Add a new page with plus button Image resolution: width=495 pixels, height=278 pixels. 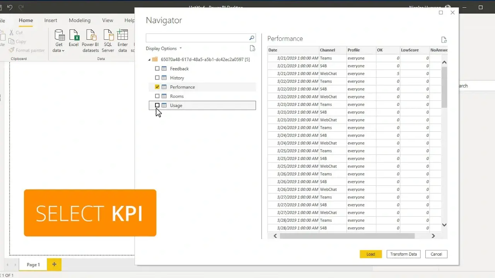pos(54,264)
